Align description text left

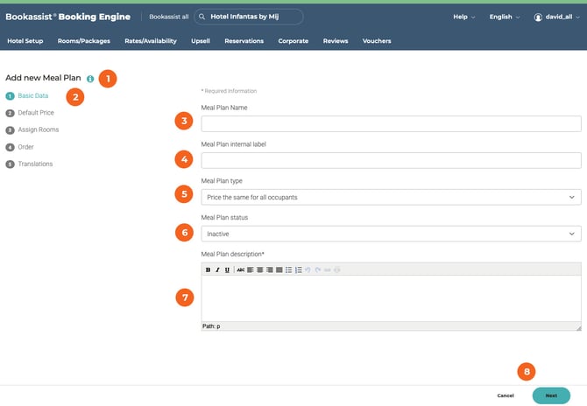250,269
